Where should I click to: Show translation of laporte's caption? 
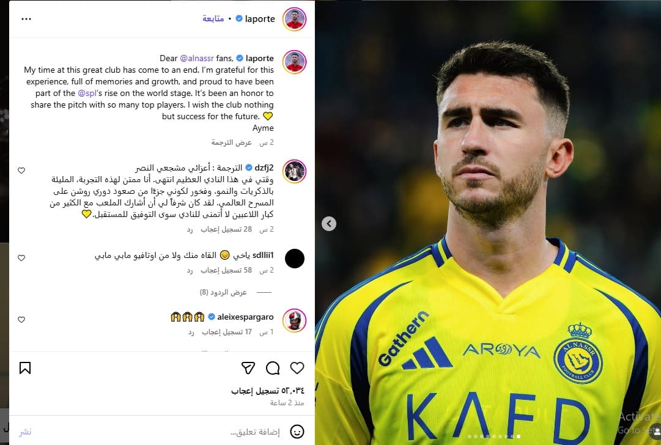231,142
